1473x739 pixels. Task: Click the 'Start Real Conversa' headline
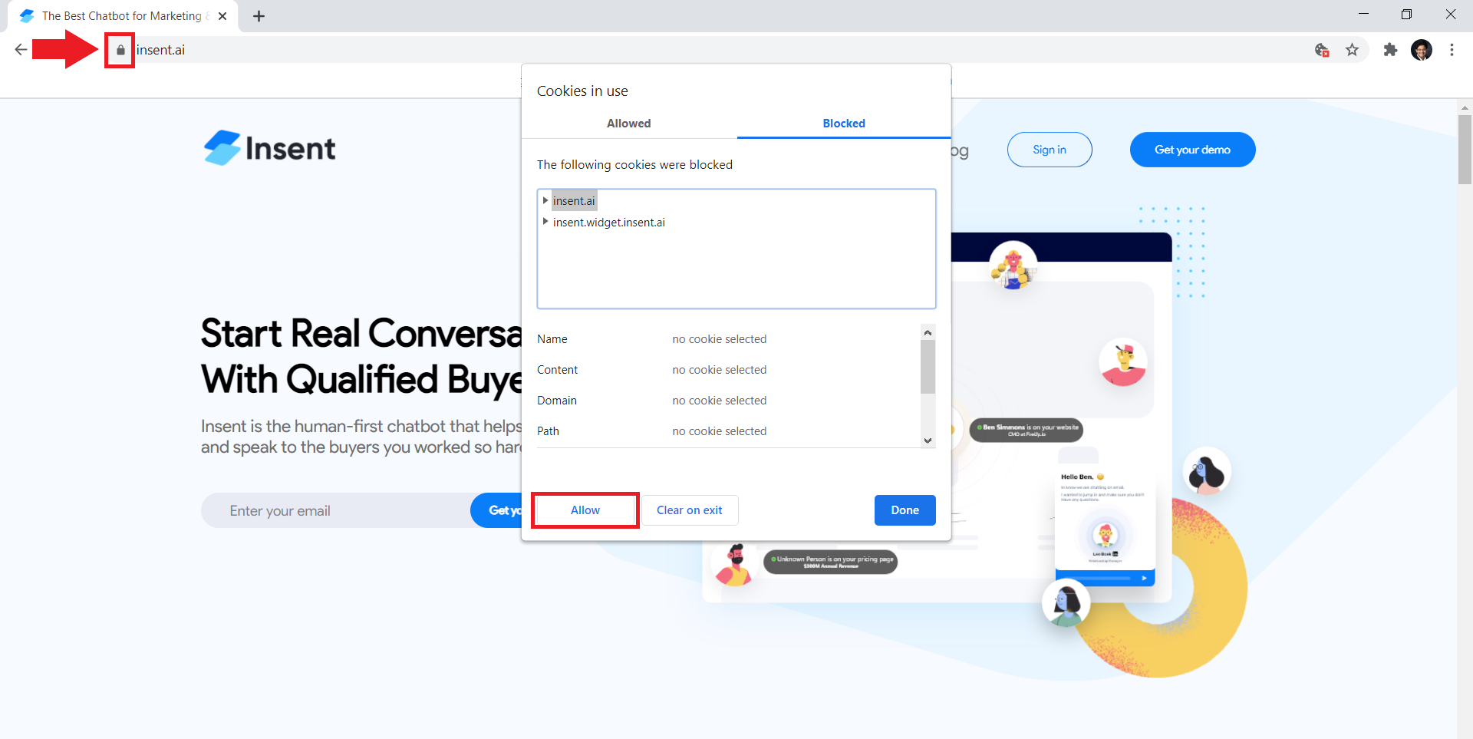pos(361,334)
